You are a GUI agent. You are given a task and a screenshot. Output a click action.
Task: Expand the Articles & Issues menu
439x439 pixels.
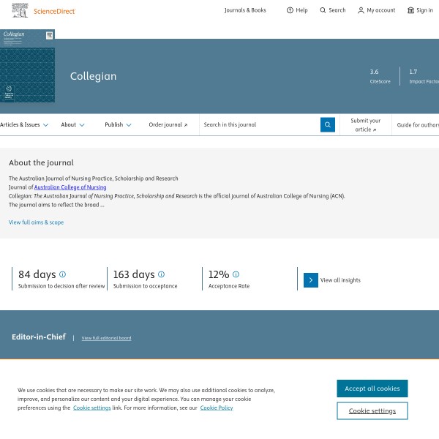[24, 125]
